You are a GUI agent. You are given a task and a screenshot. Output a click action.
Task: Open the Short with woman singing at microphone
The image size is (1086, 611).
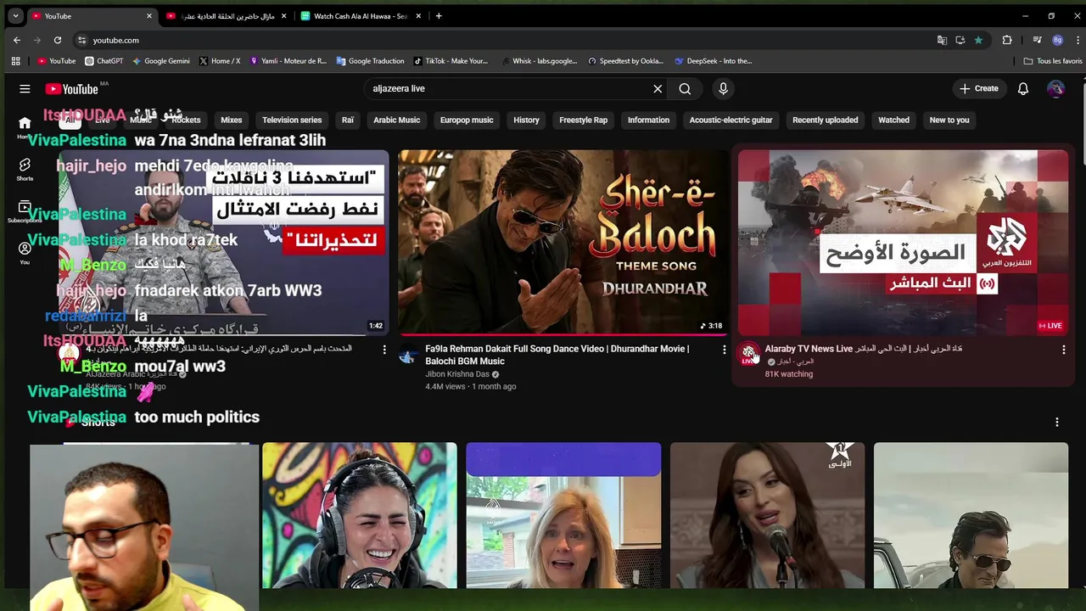tap(767, 515)
